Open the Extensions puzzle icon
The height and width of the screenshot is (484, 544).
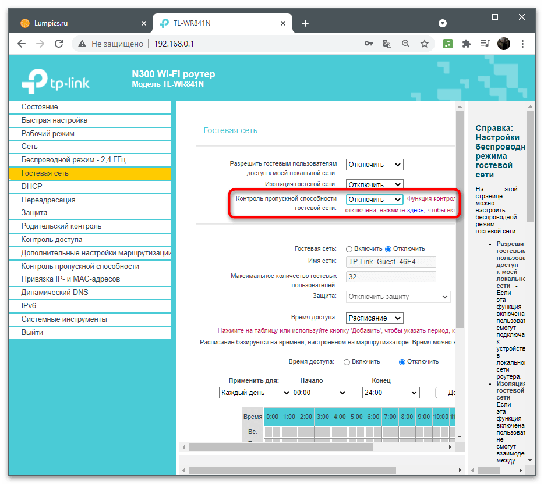[467, 44]
